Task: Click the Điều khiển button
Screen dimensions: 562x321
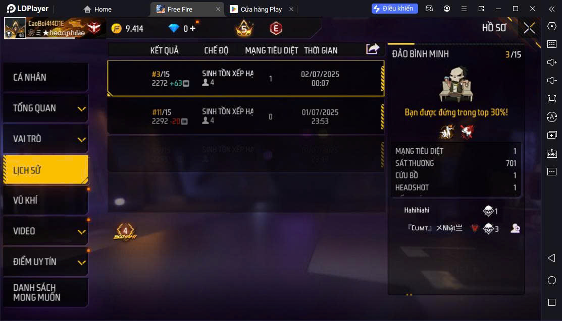Action: click(x=395, y=8)
